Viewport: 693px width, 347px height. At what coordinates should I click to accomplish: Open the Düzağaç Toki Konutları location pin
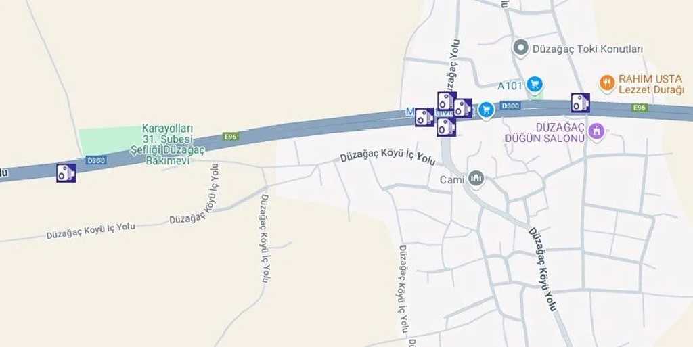coord(522,48)
